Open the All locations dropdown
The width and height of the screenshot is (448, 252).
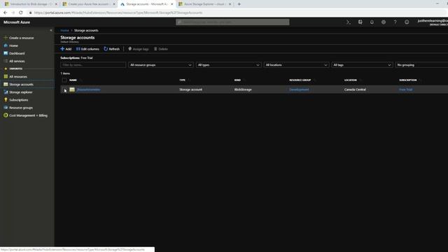tap(296, 65)
